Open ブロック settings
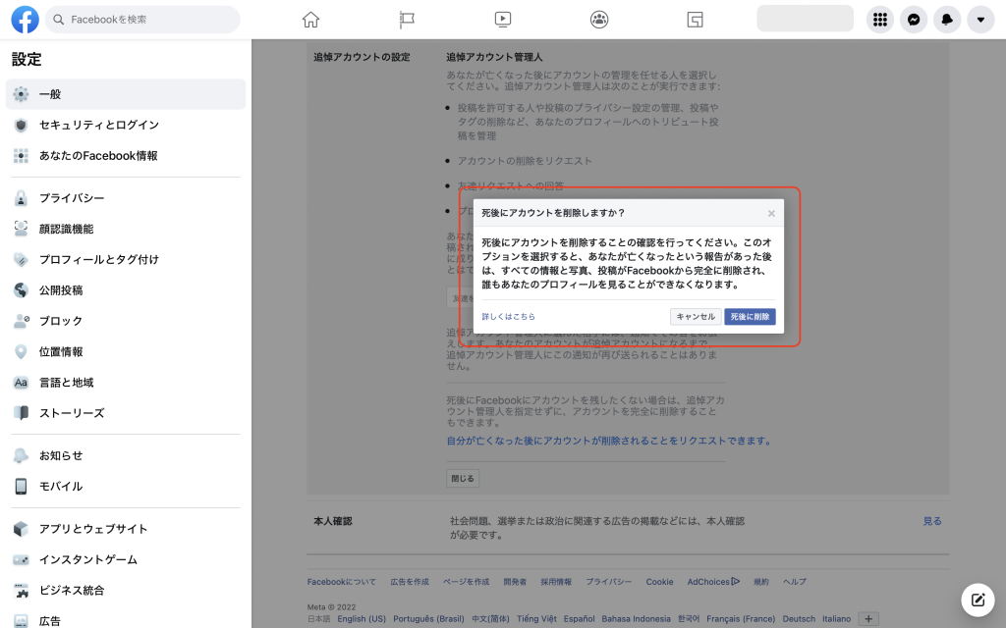This screenshot has width=1006, height=628. coord(126,321)
